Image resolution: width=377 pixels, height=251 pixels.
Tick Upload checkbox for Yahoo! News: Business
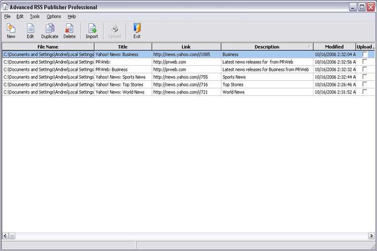(364, 54)
